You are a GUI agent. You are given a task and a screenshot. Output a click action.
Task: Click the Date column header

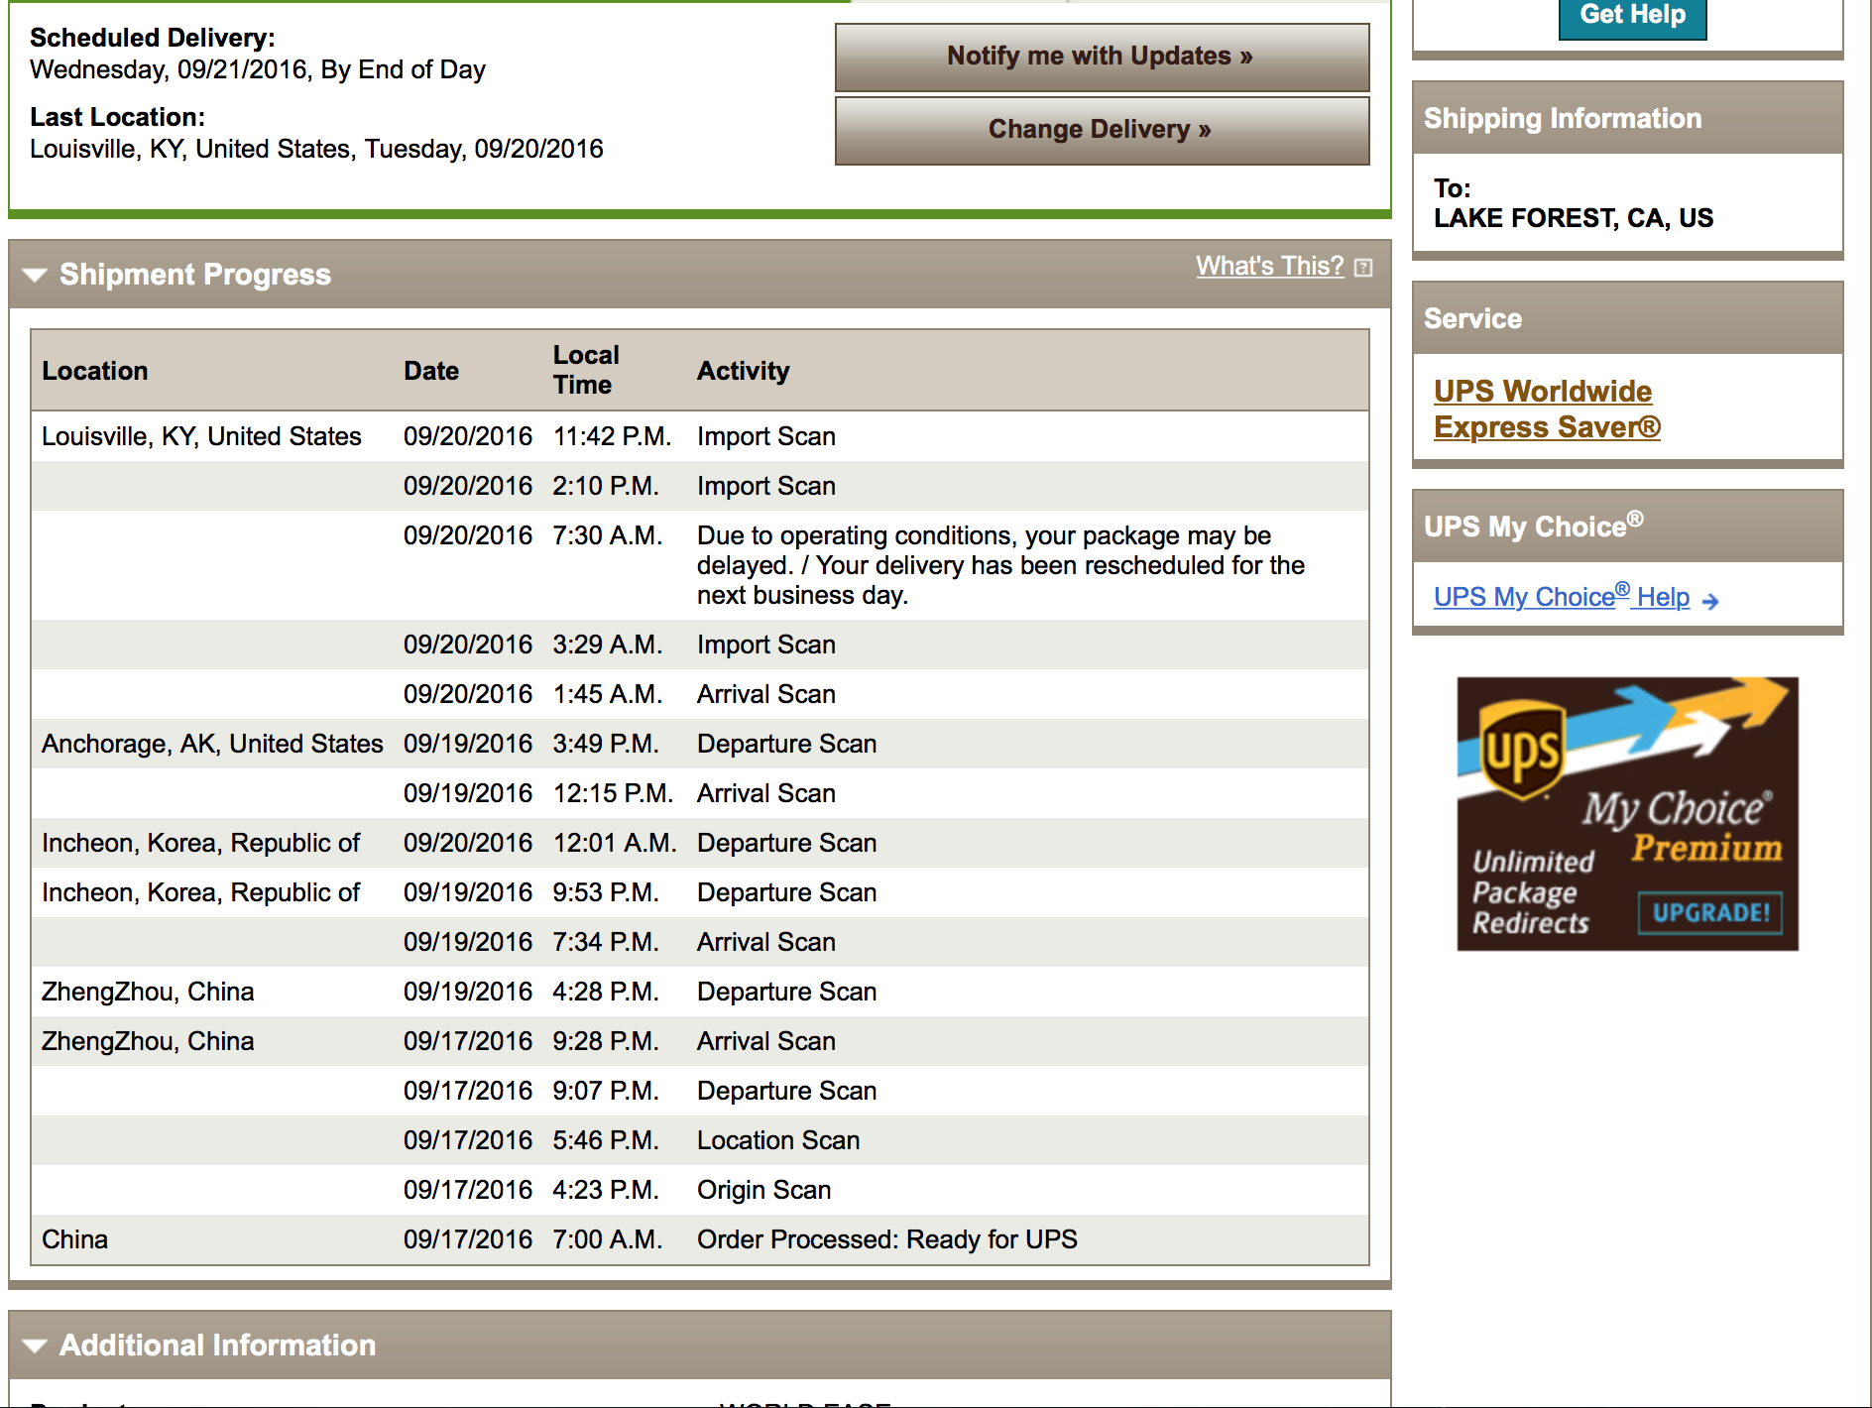click(431, 371)
